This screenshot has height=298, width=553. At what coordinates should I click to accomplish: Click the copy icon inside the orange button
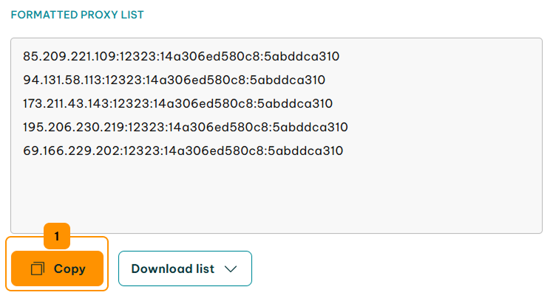click(38, 268)
